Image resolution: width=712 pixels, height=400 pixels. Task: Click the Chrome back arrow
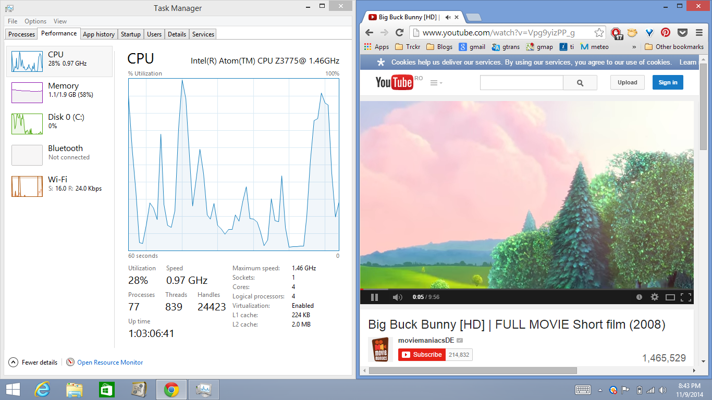(369, 32)
